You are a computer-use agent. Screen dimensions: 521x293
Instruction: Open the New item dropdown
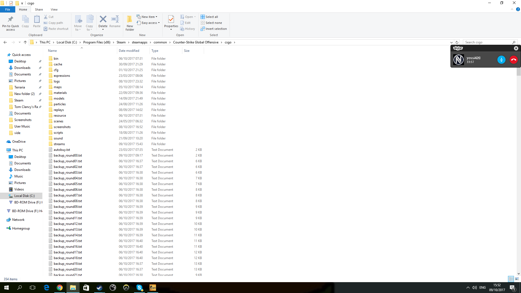(x=147, y=17)
